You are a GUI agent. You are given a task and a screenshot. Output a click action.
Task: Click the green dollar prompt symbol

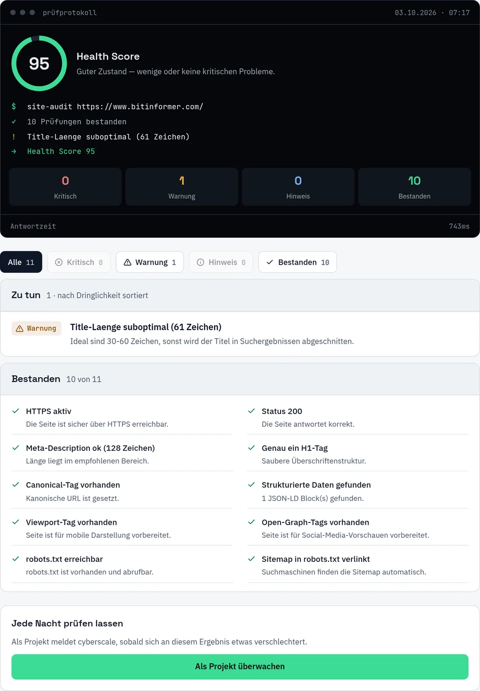point(14,107)
